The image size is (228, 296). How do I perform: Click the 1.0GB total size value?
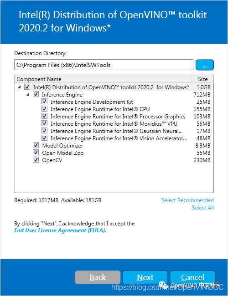pos(203,87)
